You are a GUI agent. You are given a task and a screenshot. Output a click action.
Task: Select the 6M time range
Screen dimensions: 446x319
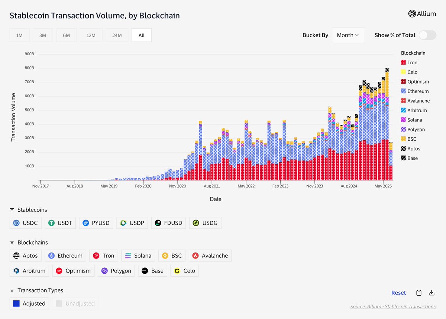coord(67,35)
